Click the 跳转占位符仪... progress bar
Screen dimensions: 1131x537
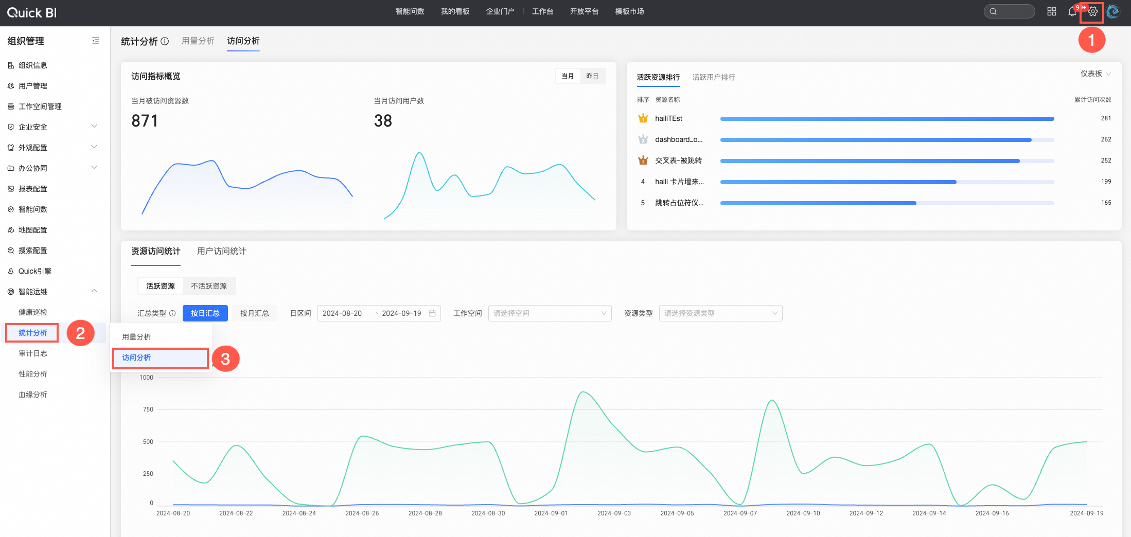tap(887, 203)
